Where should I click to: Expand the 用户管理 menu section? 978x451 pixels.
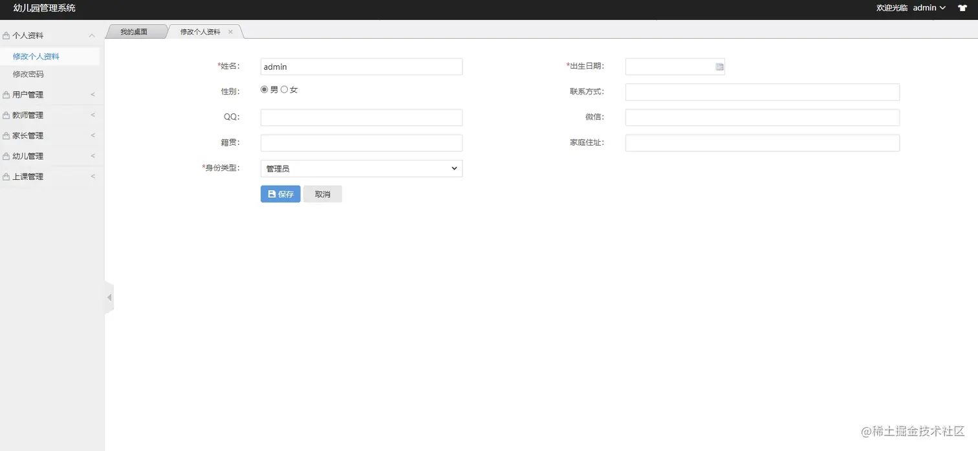92,94
